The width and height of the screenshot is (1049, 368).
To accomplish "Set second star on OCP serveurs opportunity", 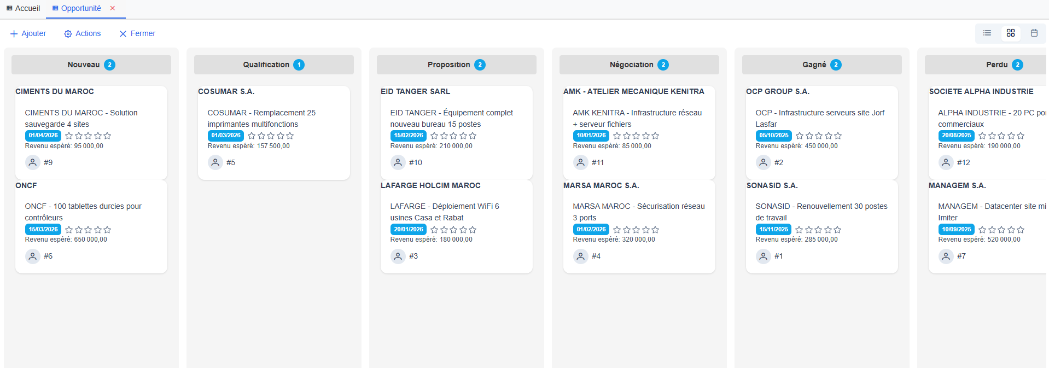I will pos(809,136).
